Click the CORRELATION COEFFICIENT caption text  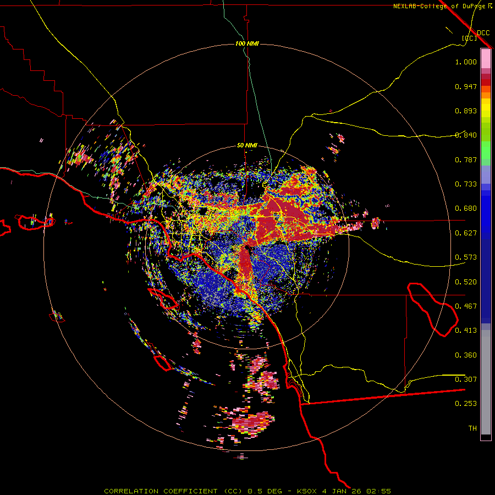tap(161, 491)
